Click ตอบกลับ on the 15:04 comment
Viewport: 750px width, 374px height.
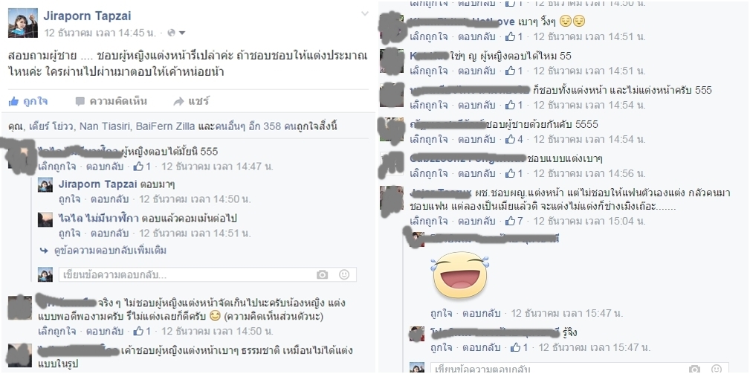point(476,221)
